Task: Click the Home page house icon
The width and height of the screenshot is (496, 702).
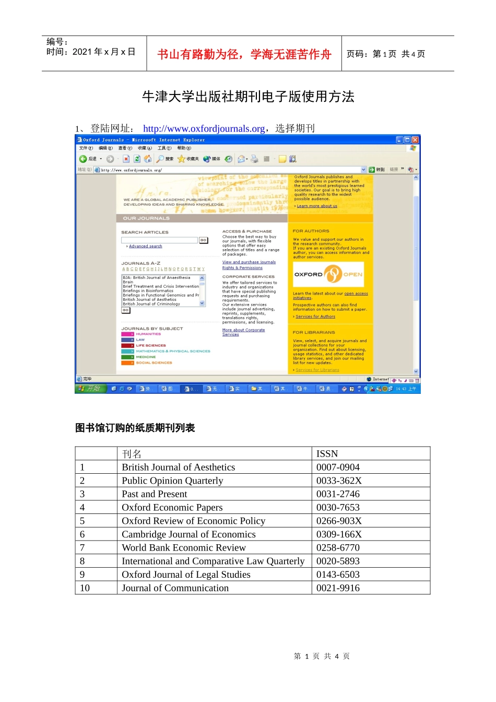Action: coord(148,159)
